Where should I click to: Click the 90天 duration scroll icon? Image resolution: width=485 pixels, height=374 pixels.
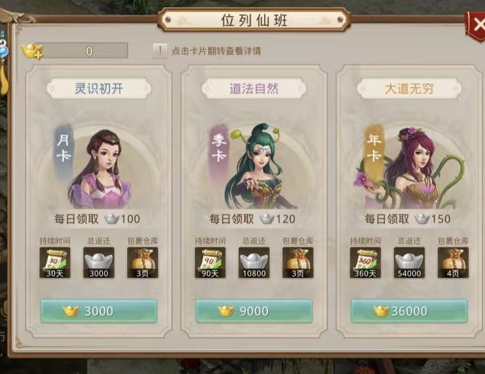click(x=210, y=263)
